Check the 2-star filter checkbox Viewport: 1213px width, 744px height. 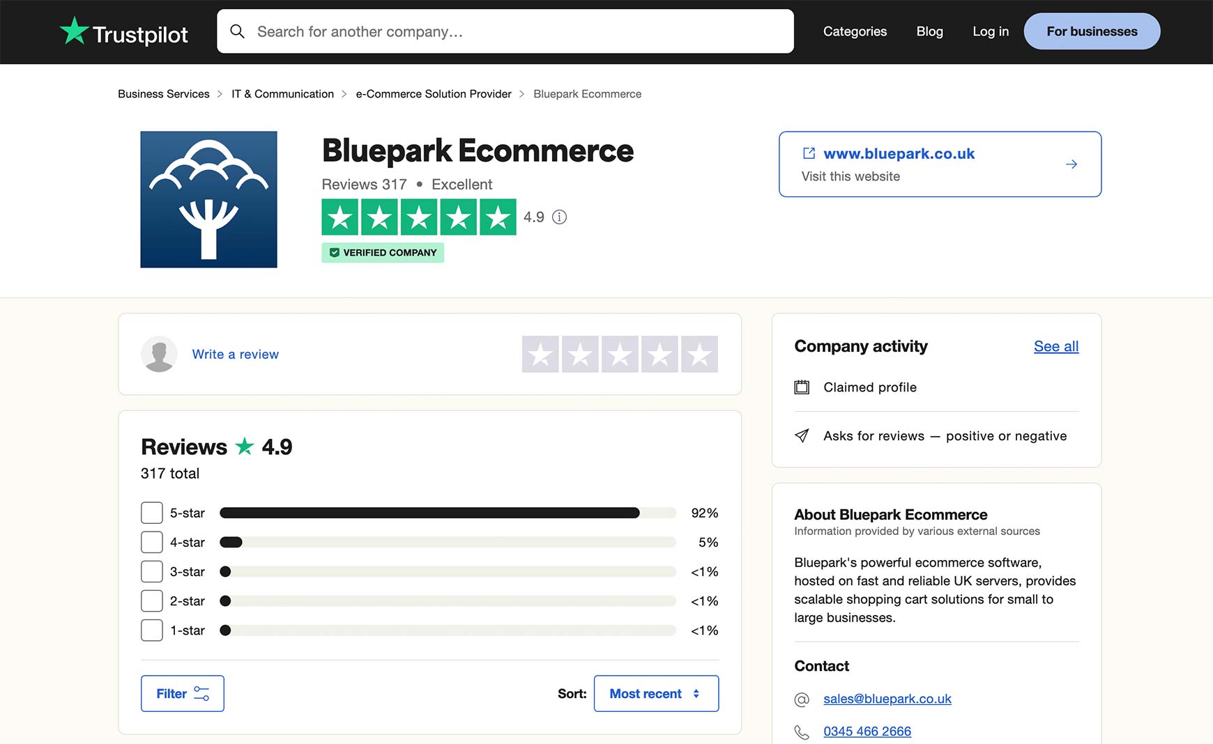point(152,600)
